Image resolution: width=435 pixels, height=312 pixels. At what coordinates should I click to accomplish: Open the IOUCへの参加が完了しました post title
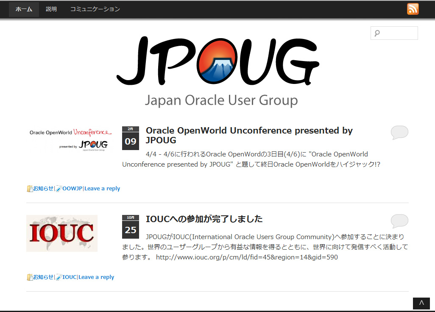coord(204,219)
